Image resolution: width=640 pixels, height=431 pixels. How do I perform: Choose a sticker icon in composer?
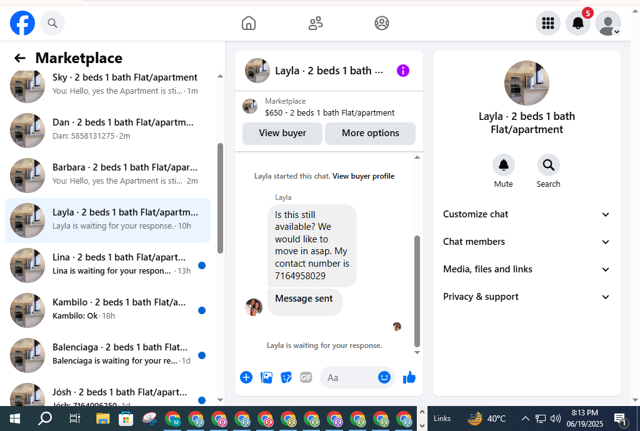click(286, 377)
